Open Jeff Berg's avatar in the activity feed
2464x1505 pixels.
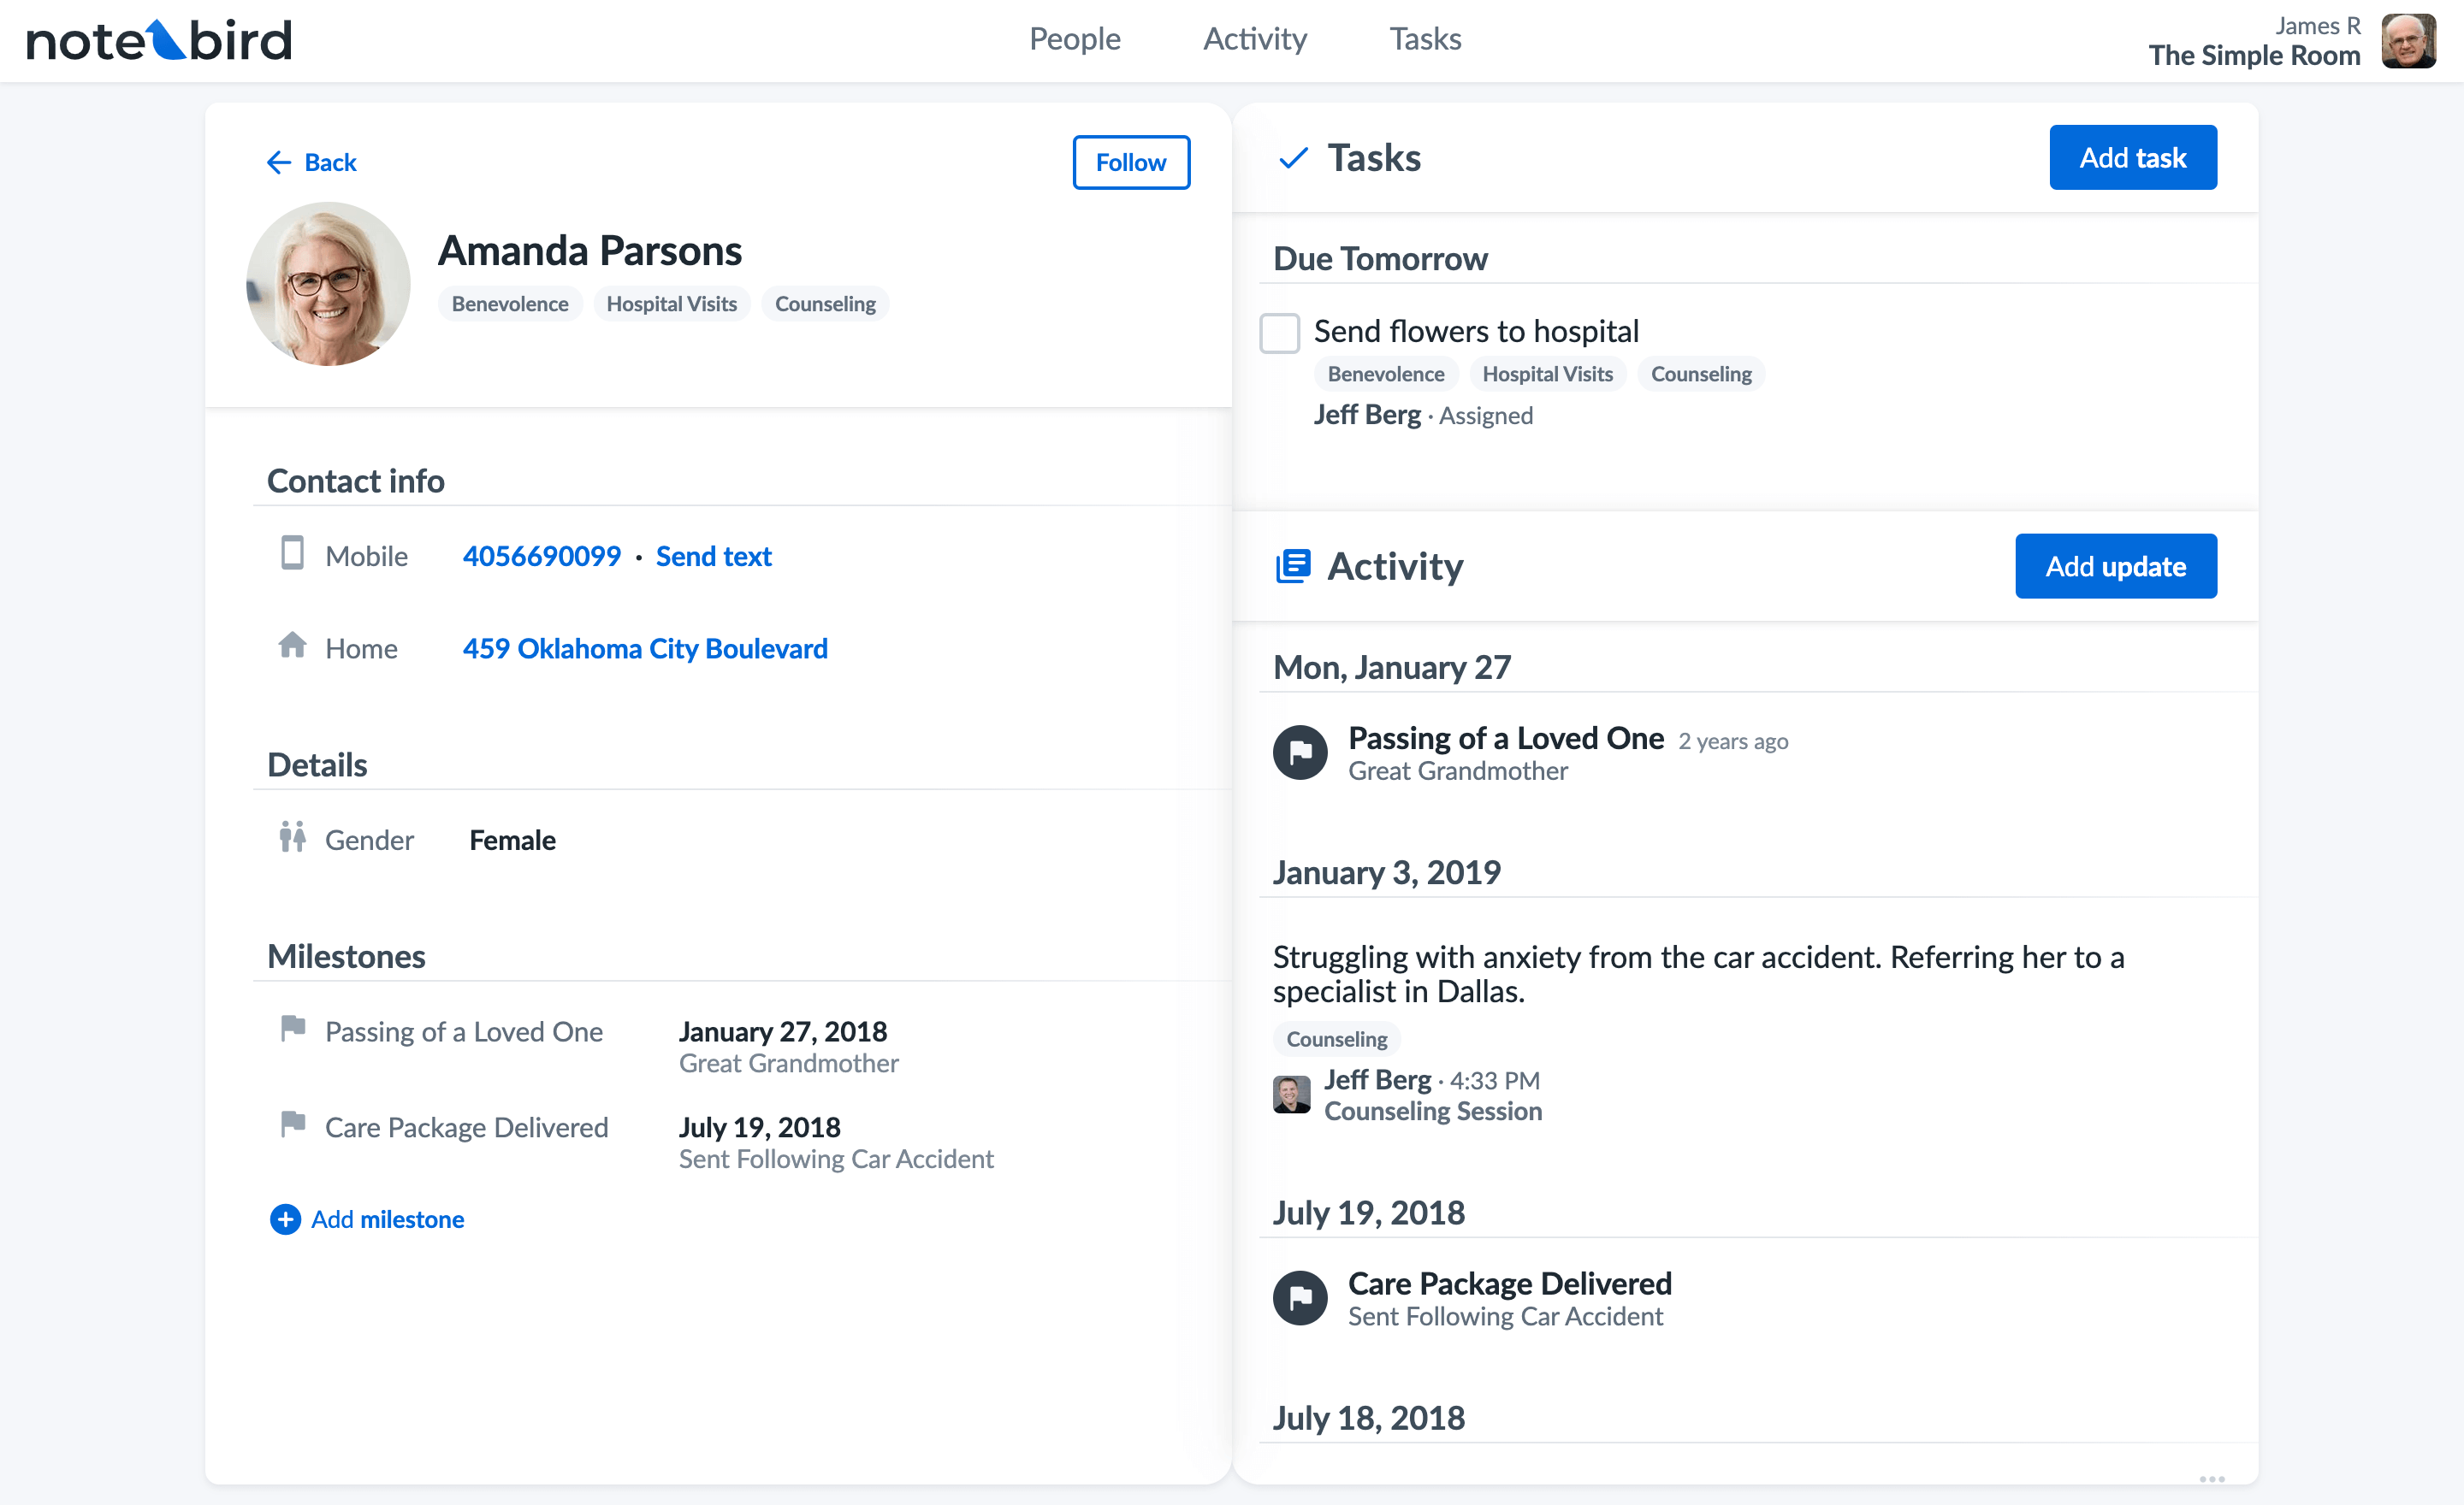pyautogui.click(x=1292, y=1095)
